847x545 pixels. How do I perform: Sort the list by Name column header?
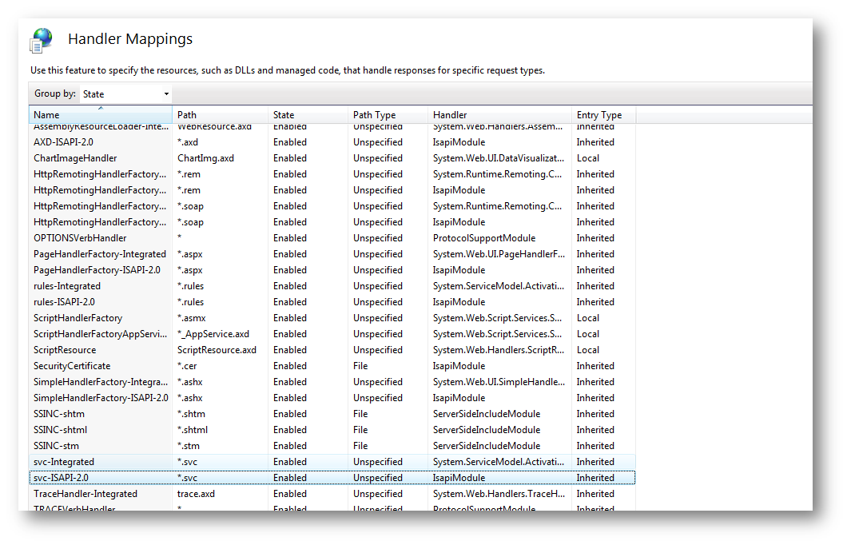click(x=101, y=114)
